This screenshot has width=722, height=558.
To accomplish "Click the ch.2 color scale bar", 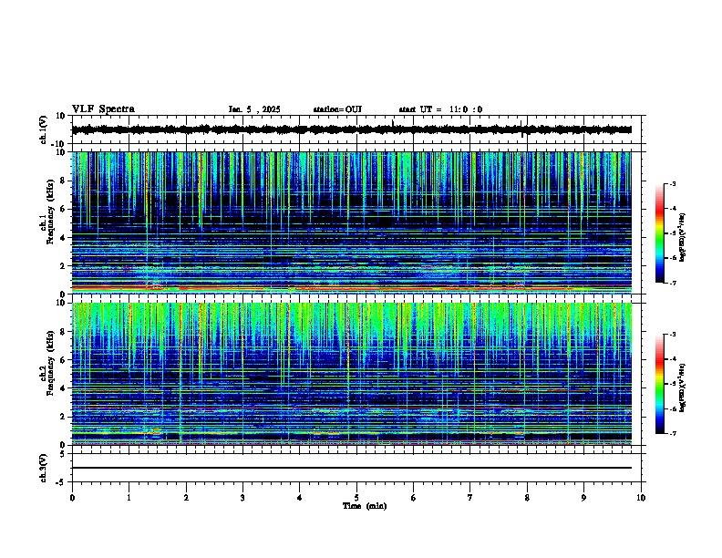I will [x=659, y=384].
